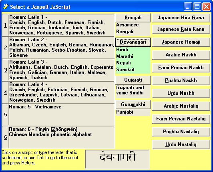Screen dimensions: 213x172
Task: Pick the Vietnamese script button numbered 5
Action: pos(6,115)
